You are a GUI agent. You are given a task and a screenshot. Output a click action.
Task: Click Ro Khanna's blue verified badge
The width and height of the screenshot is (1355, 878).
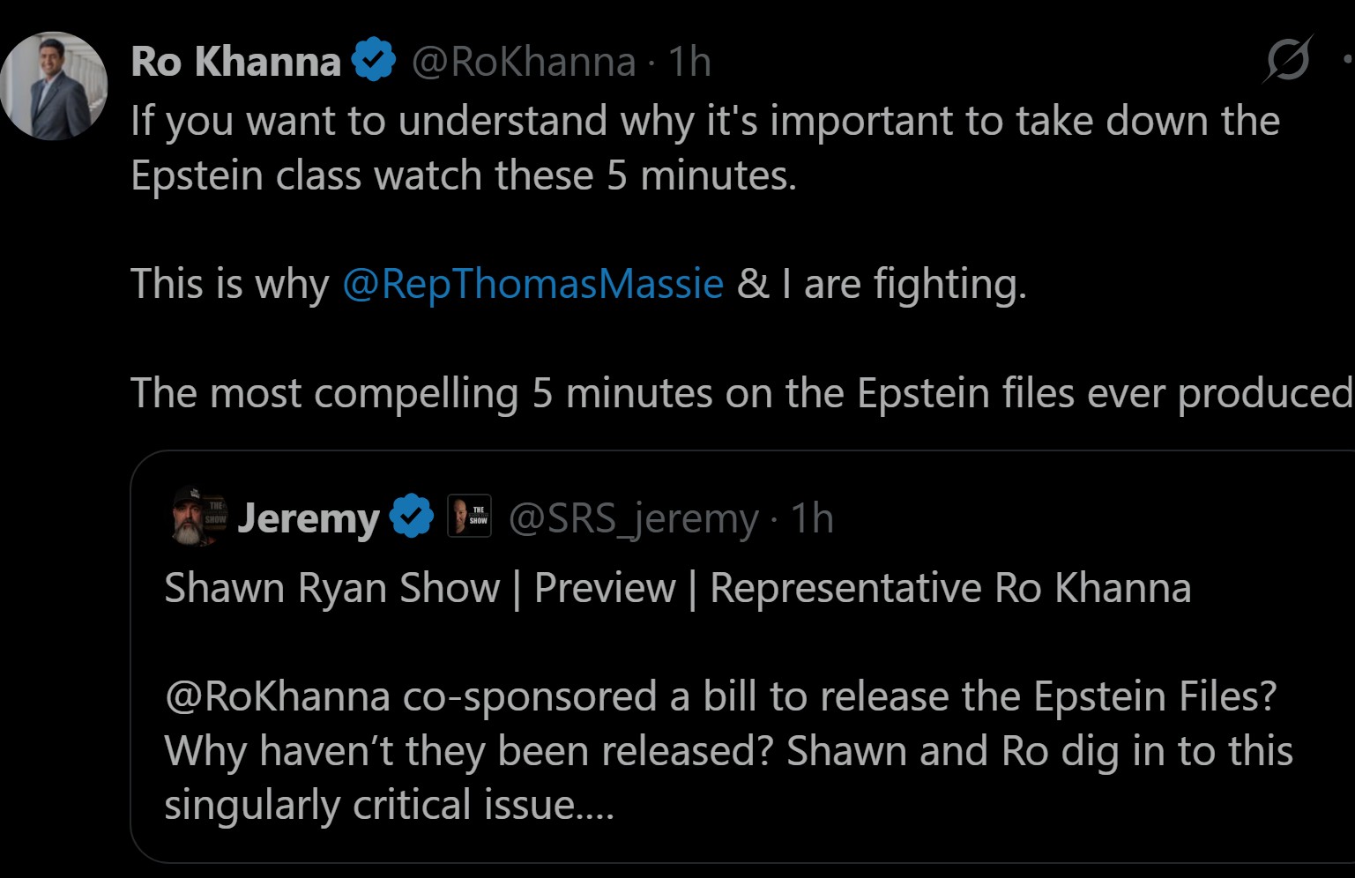click(374, 60)
